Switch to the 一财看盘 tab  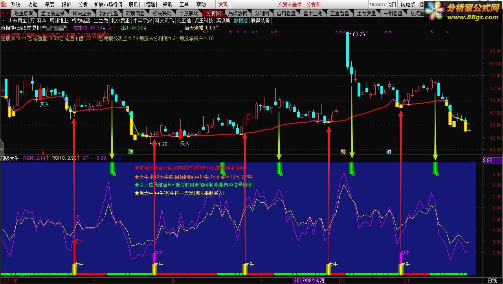click(393, 13)
